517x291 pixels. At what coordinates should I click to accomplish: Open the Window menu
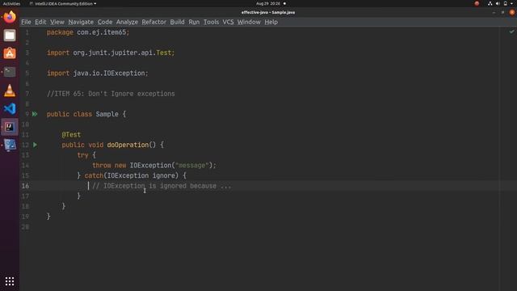(249, 22)
